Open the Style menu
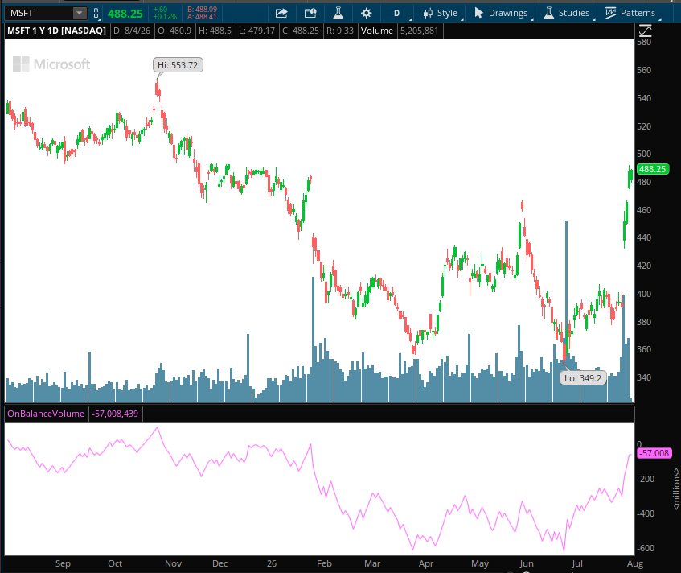681x573 pixels. coord(447,13)
